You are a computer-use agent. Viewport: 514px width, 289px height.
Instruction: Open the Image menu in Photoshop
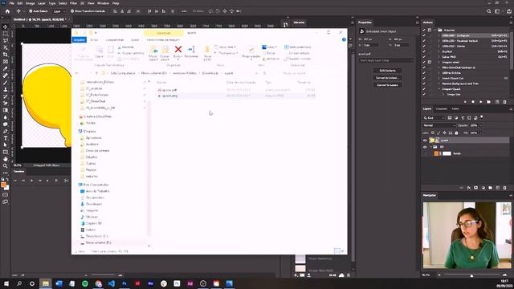click(31, 3)
